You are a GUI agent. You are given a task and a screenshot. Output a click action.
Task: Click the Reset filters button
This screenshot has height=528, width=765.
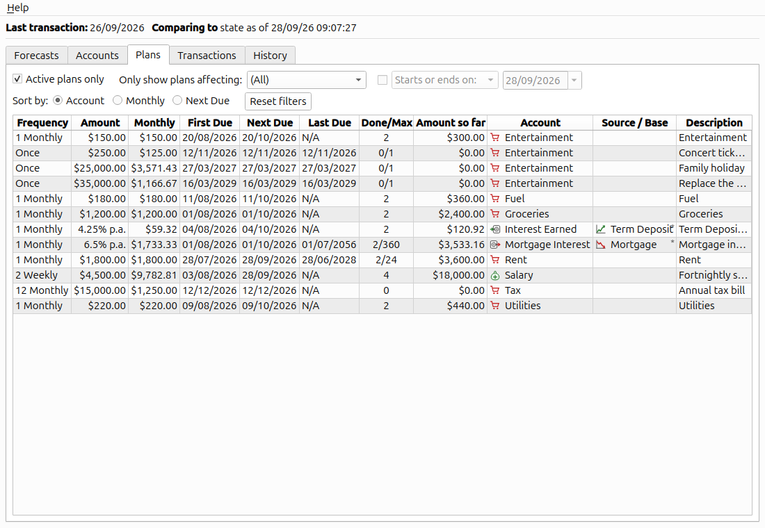pos(278,101)
